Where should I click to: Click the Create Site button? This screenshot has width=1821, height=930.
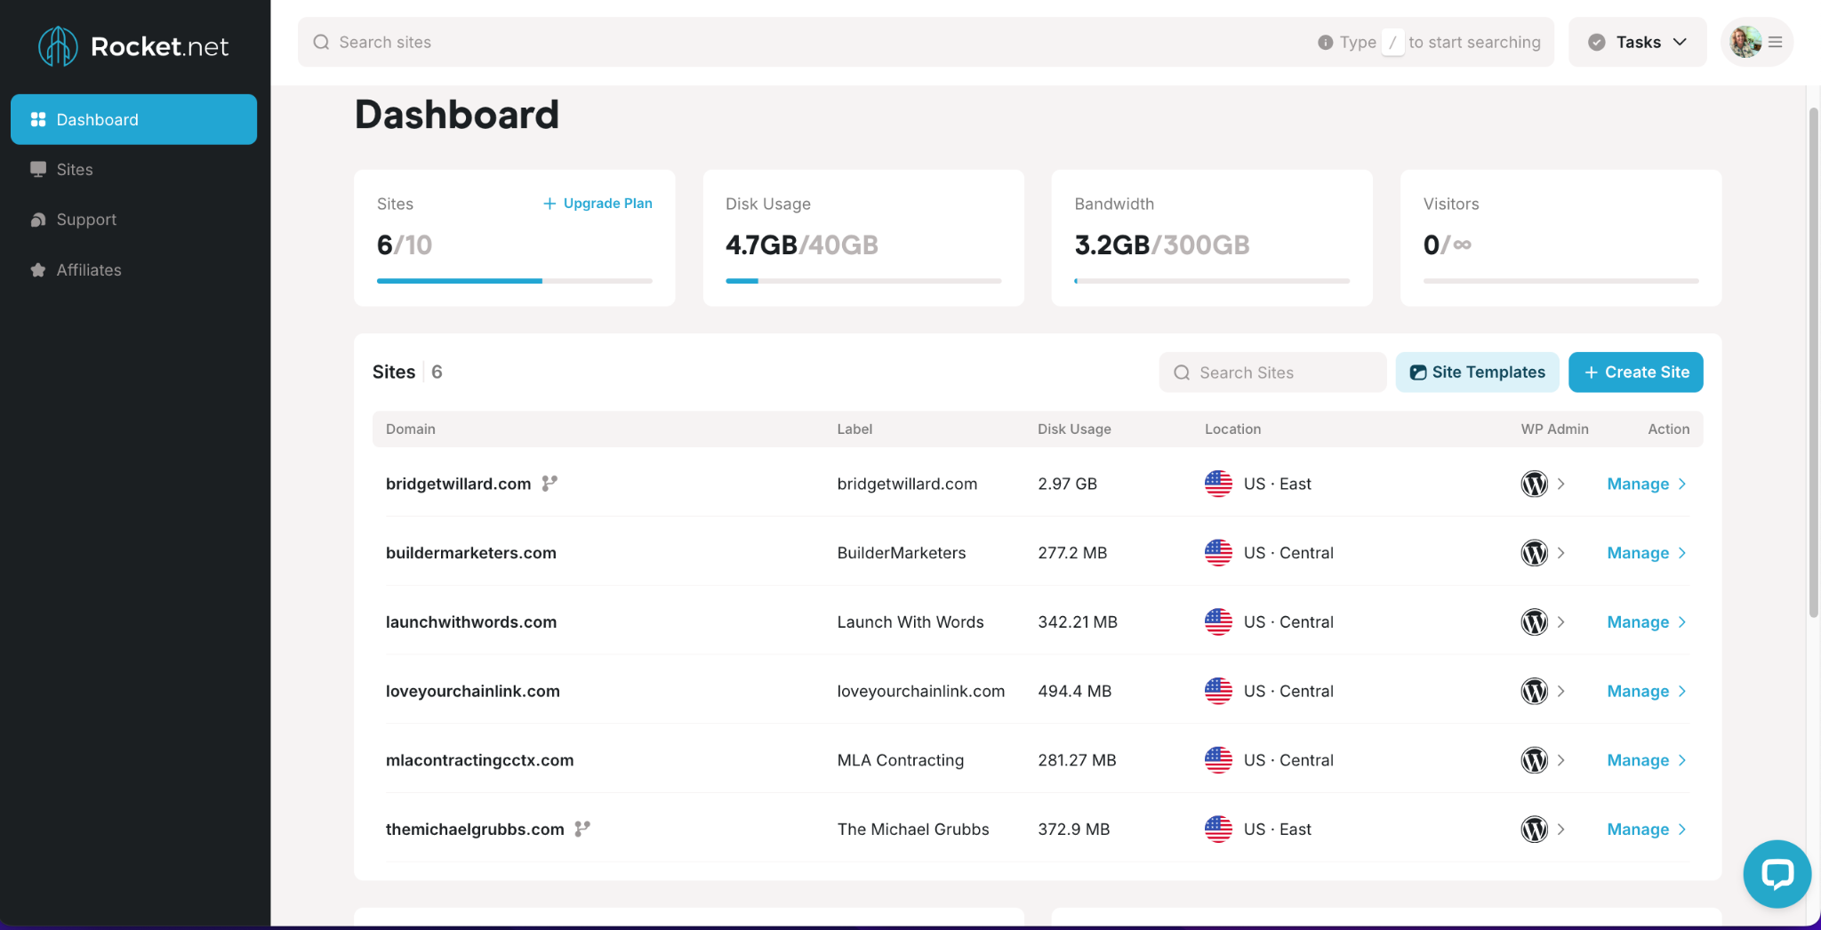coord(1635,372)
